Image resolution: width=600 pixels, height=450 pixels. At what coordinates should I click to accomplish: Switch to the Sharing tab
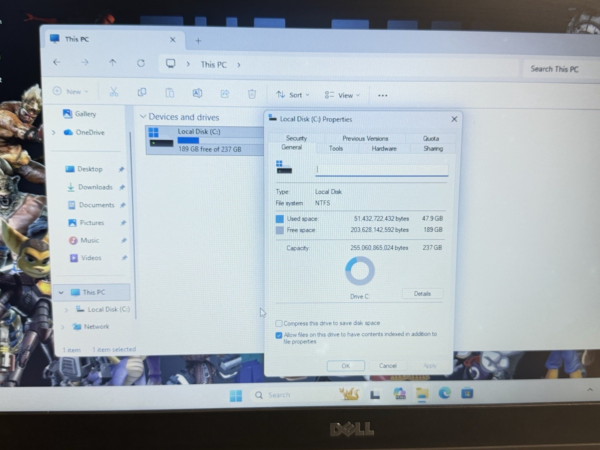coord(433,148)
